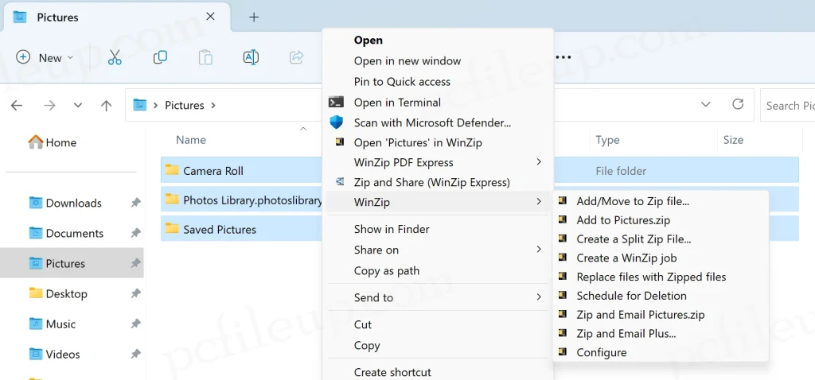Click the pin icon next to Documents
Screen dimensions: 815x380
[x=135, y=233]
